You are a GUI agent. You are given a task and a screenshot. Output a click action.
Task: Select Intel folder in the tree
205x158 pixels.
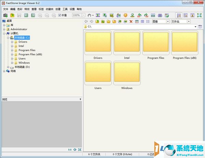pos(21,46)
